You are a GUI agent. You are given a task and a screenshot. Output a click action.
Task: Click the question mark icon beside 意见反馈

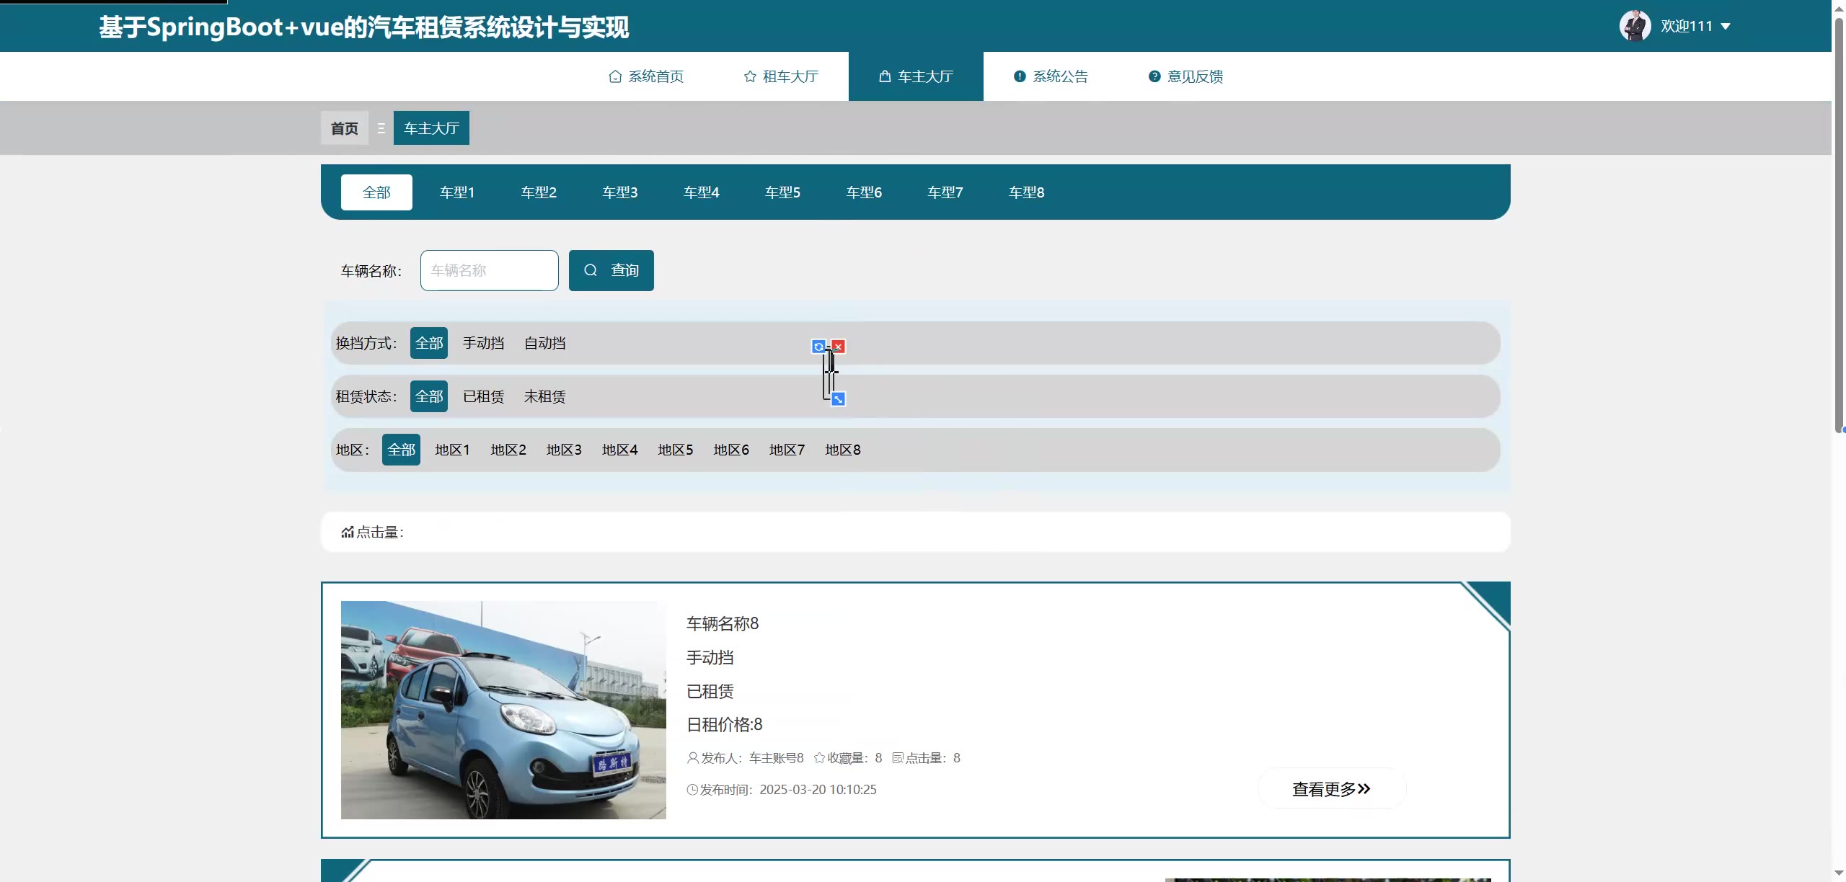click(1154, 76)
